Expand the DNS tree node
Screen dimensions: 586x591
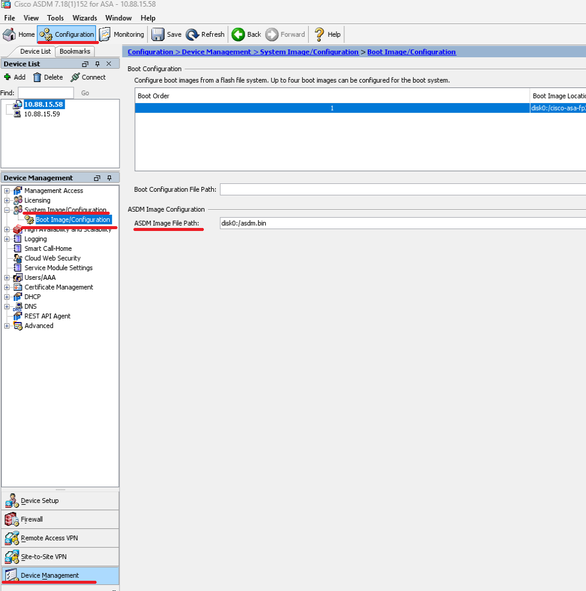pos(7,306)
